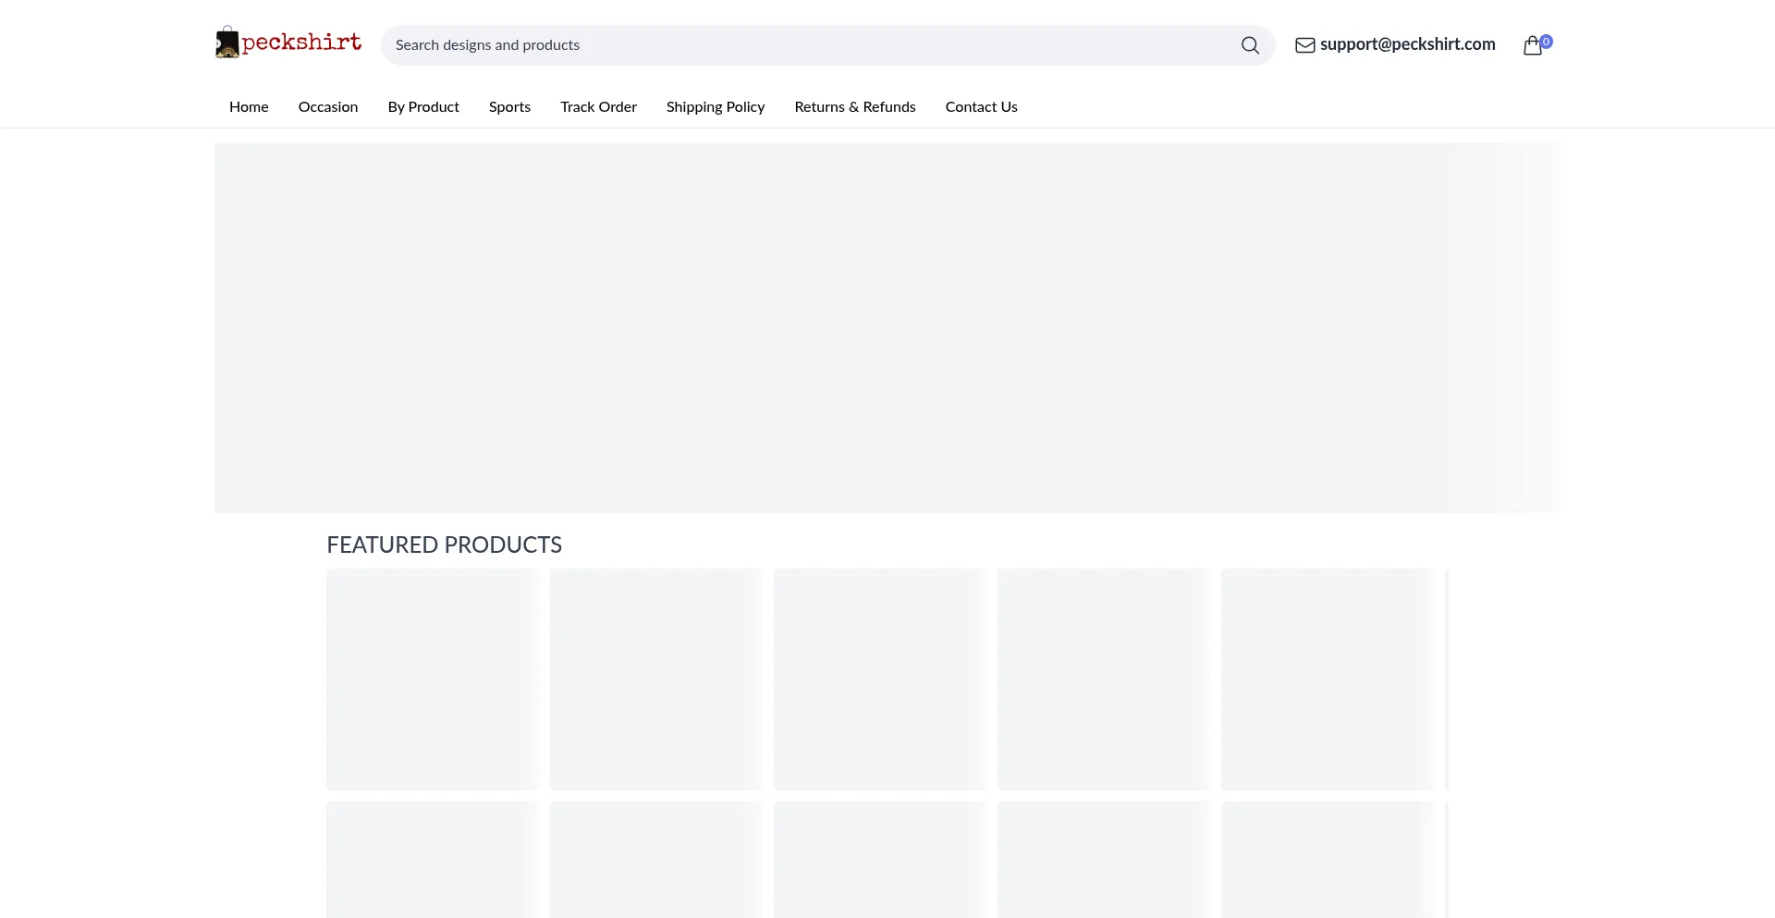Go to the Home menu item
The image size is (1775, 918).
click(x=249, y=107)
